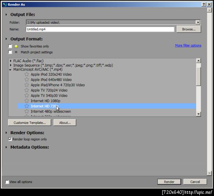Click format list scroll down arrow
The width and height of the screenshot is (214, 196).
point(198,114)
